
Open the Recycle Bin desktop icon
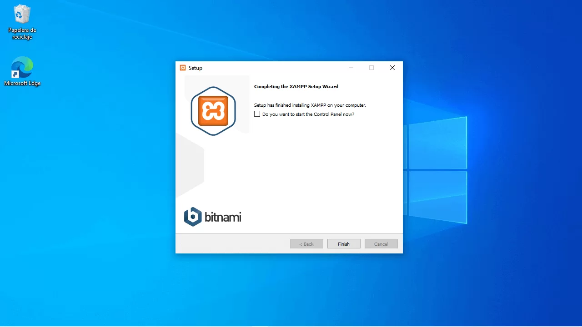pyautogui.click(x=22, y=22)
